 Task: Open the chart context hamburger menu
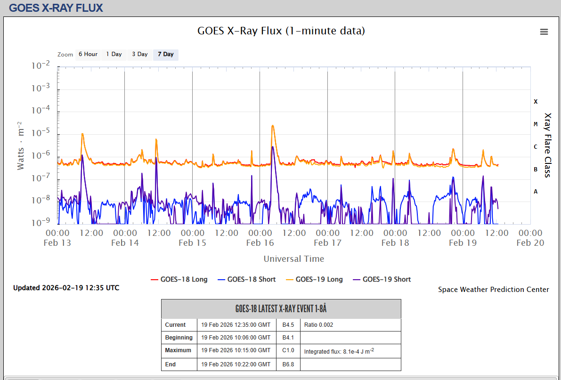click(544, 32)
